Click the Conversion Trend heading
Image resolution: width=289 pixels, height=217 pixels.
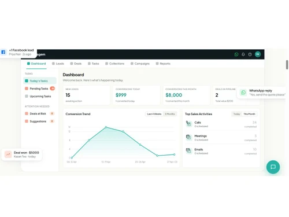pyautogui.click(x=78, y=114)
